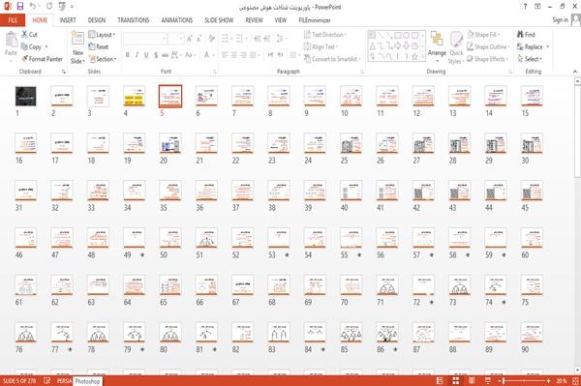Open Text Direction dropdown

[x=325, y=35]
